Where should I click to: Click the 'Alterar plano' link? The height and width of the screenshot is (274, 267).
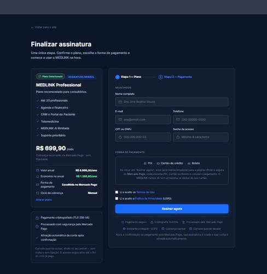[44, 199]
